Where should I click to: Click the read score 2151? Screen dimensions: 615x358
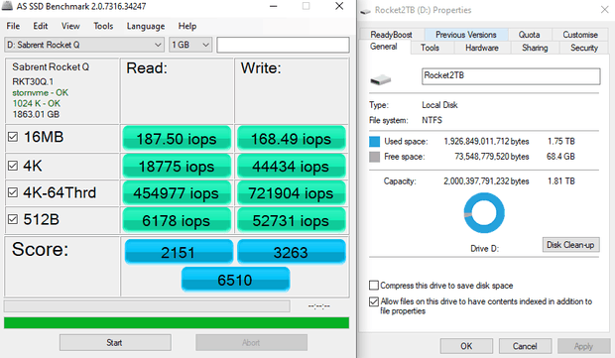click(x=179, y=251)
